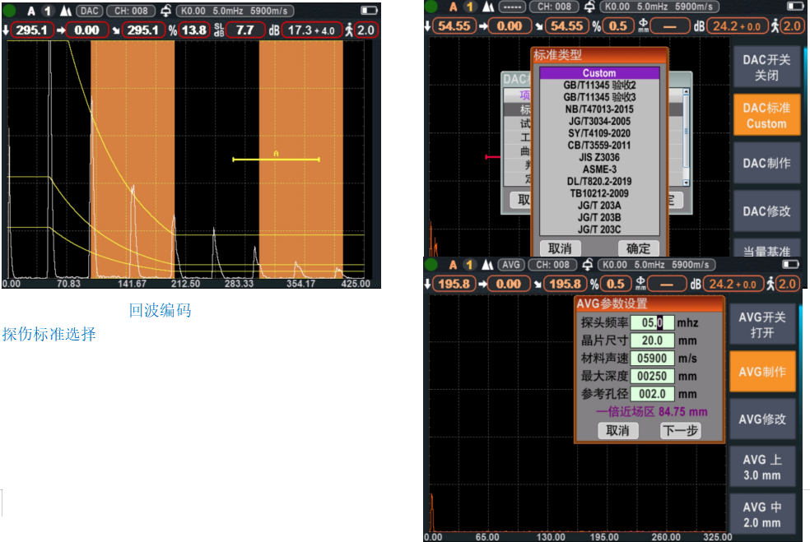Click the battery icon on the left screen
Viewport: 810px width, 542px height.
[370, 11]
